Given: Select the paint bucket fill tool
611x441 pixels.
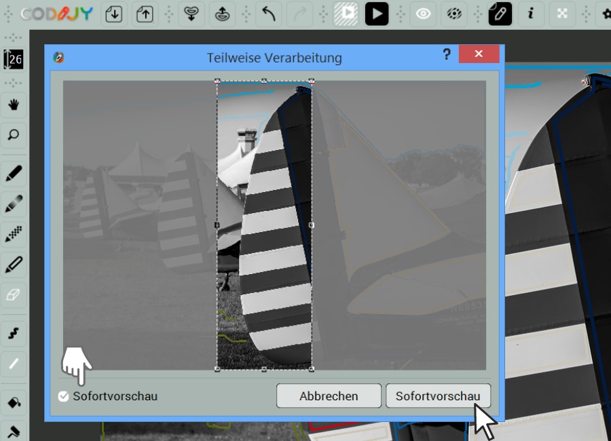Looking at the screenshot, I should pos(14,403).
